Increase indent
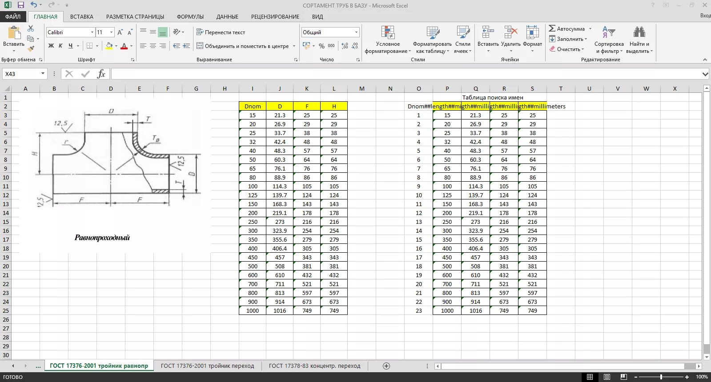 (187, 46)
